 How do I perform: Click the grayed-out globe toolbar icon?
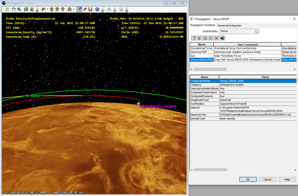tap(109, 9)
